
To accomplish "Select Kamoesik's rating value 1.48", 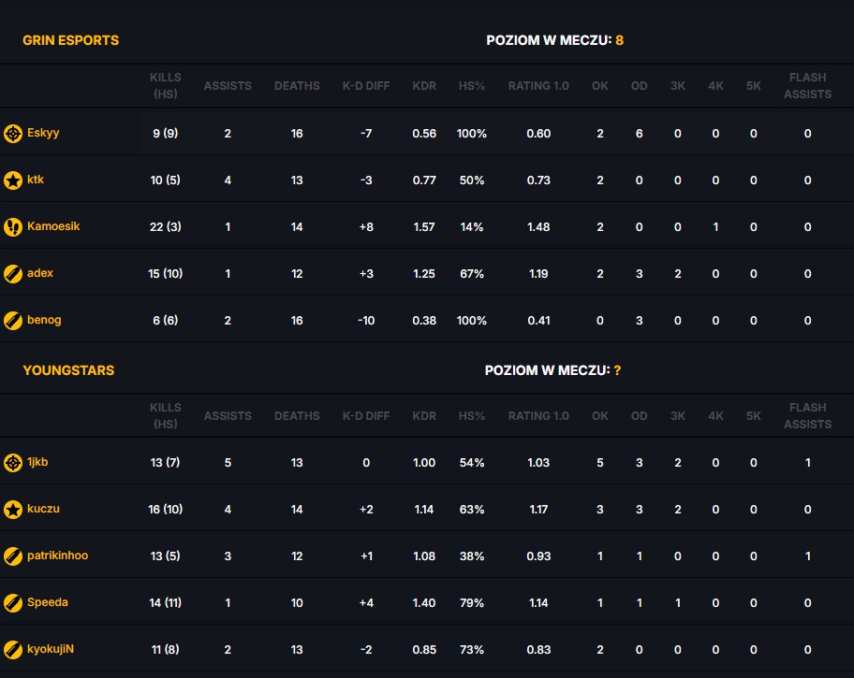I will pos(538,227).
